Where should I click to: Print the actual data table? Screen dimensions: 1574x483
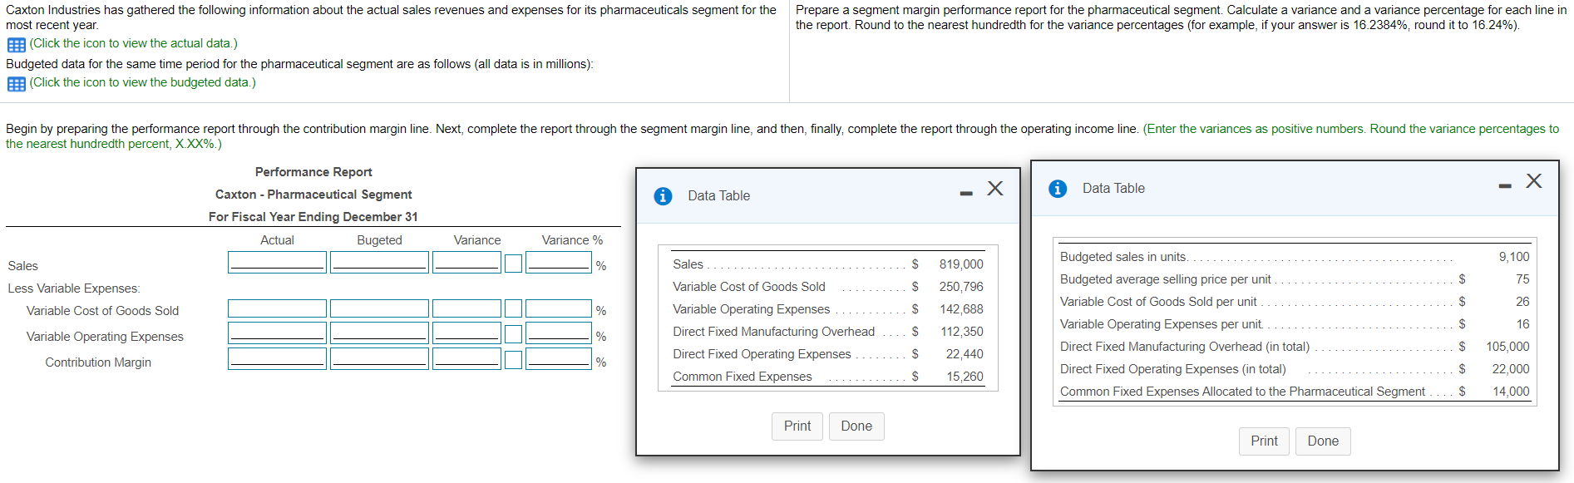(797, 426)
